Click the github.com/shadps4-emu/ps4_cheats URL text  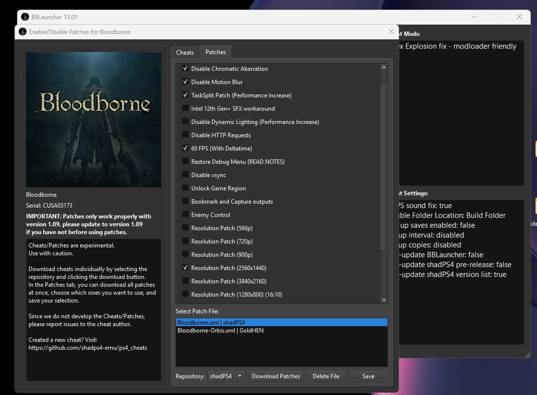tap(88, 347)
